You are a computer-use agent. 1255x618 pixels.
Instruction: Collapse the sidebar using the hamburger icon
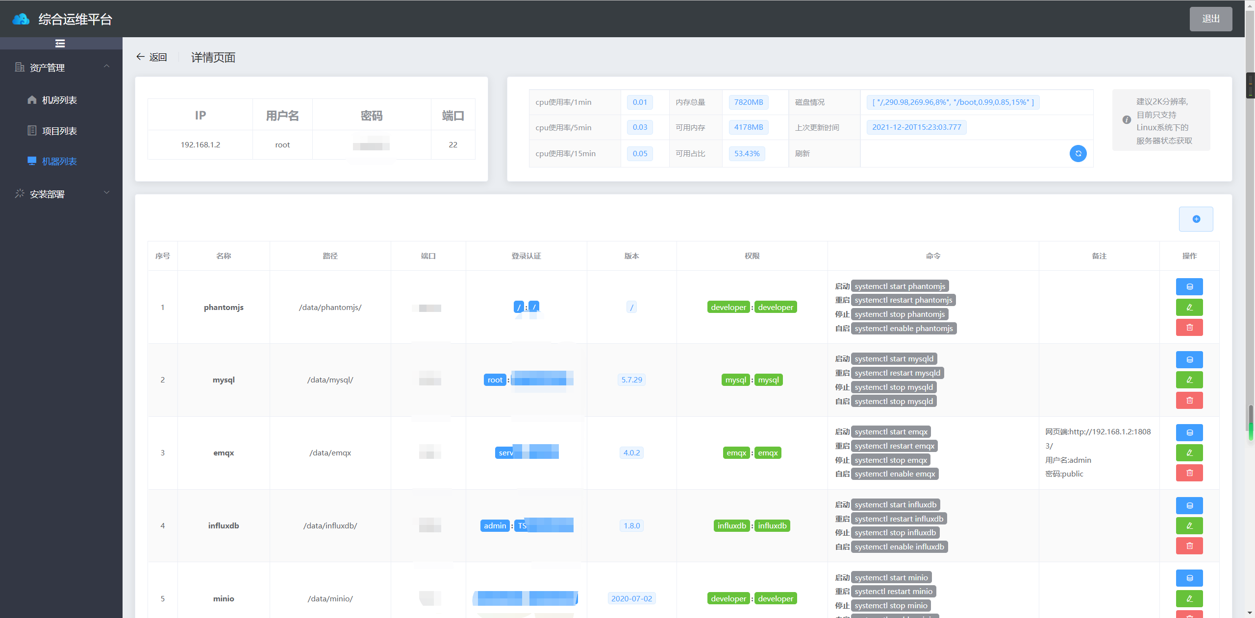coord(60,44)
